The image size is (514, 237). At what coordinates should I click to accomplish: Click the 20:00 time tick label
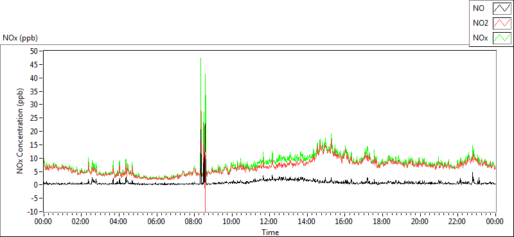tap(420, 222)
